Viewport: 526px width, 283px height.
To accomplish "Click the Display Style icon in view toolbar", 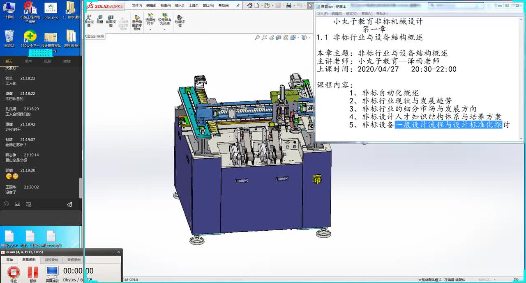I will point(304,38).
